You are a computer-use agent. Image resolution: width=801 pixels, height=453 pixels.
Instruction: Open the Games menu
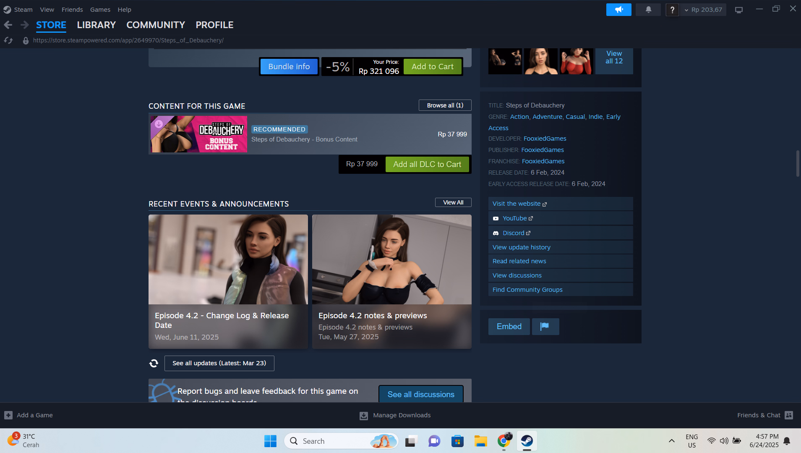point(100,9)
